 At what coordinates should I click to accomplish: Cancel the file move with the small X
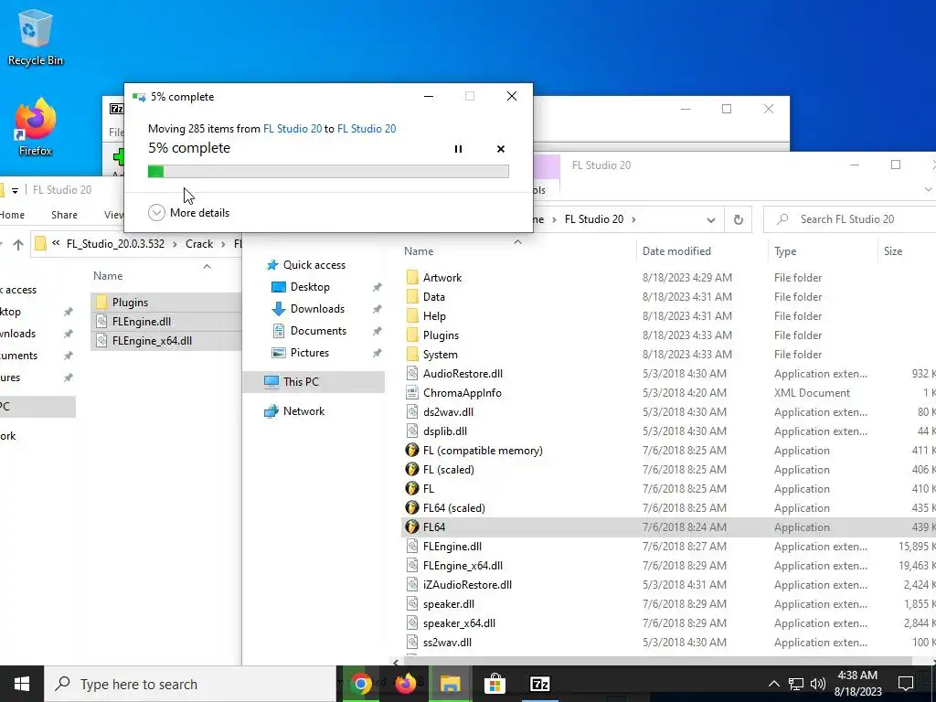(x=501, y=149)
